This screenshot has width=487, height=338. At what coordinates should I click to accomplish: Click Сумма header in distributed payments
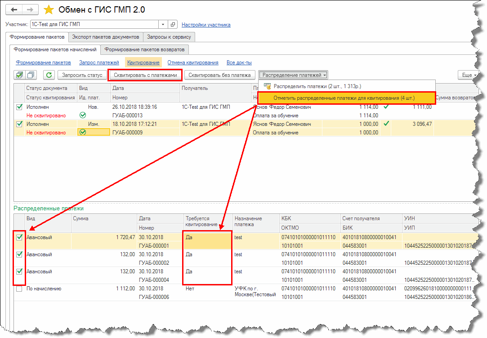click(x=104, y=223)
